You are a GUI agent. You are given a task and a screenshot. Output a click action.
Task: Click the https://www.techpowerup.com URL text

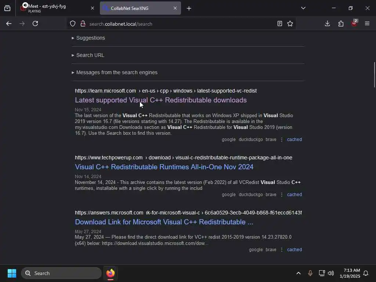109,158
